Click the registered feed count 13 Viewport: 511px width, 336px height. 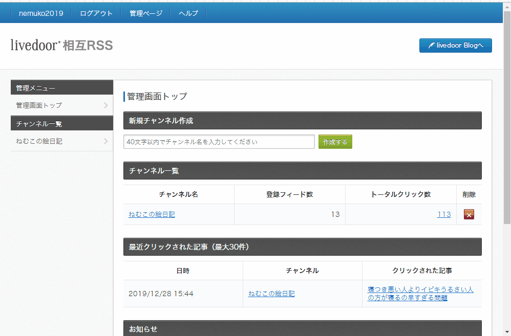[335, 214]
